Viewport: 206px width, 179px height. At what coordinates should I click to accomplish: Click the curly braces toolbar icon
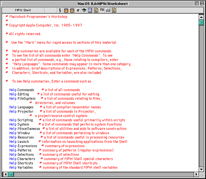click(90, 10)
